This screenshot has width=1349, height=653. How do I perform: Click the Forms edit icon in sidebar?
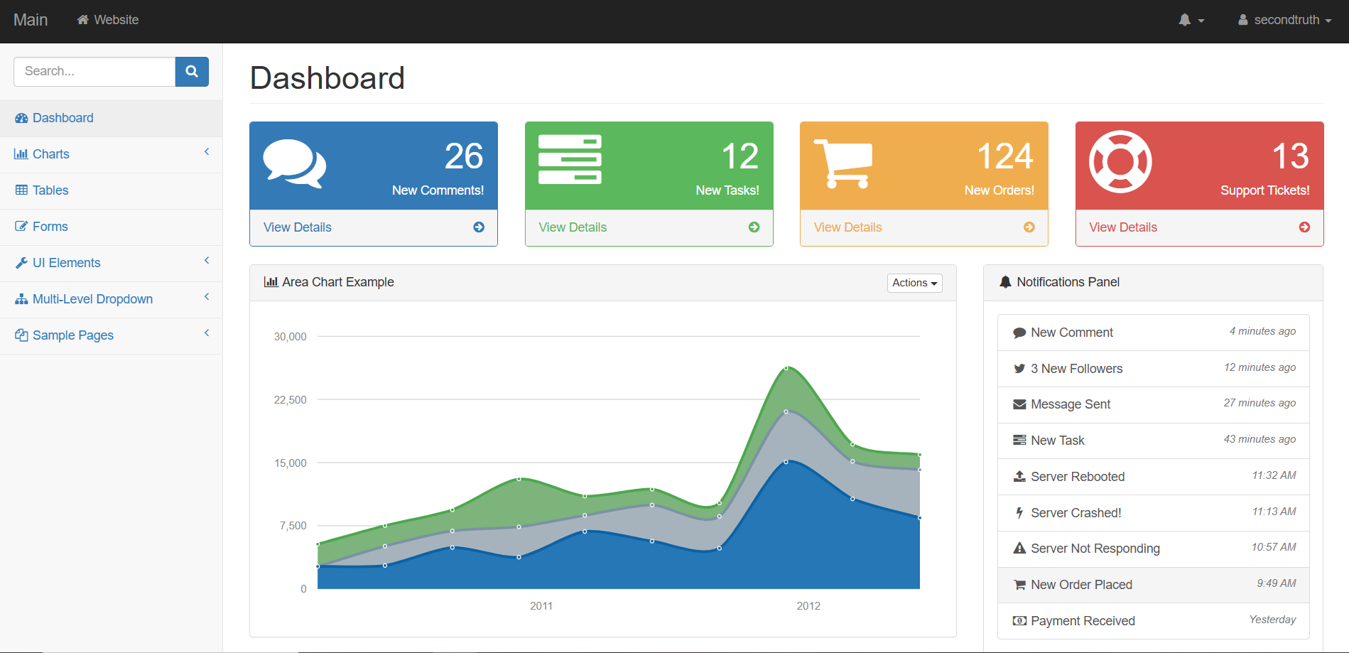pos(21,227)
